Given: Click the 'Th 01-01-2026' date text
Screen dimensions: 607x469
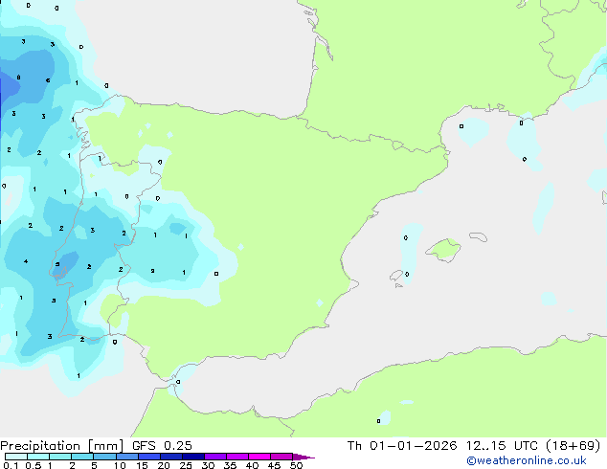Looking at the screenshot, I should 402,446.
